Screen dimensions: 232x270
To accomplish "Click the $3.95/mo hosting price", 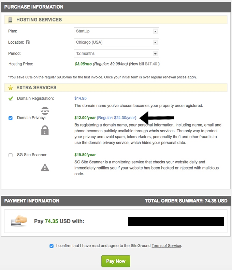I will point(83,64).
